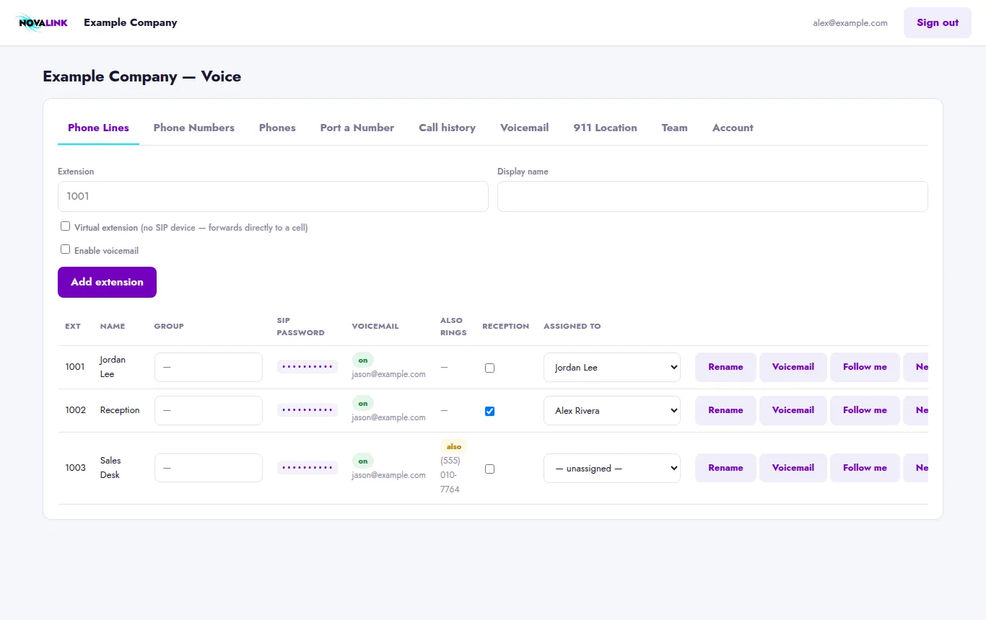Viewport: 986px width, 620px height.
Task: Click the Group field for Sales Desk
Action: click(x=209, y=468)
